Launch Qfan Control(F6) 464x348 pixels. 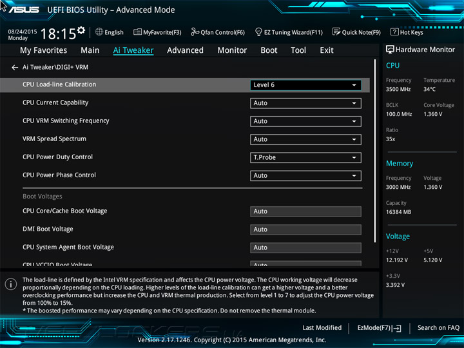(x=222, y=32)
